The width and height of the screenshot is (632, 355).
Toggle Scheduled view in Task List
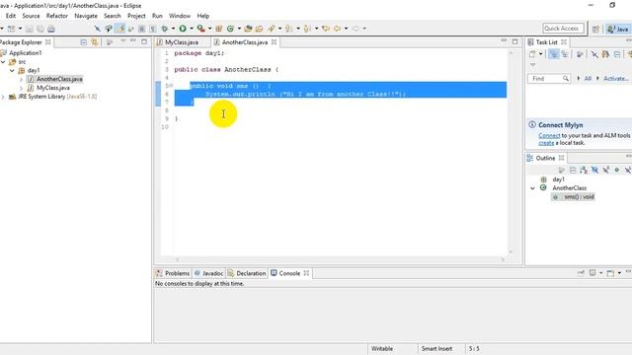click(565, 54)
